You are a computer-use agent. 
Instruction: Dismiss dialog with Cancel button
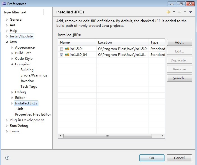click(179, 158)
